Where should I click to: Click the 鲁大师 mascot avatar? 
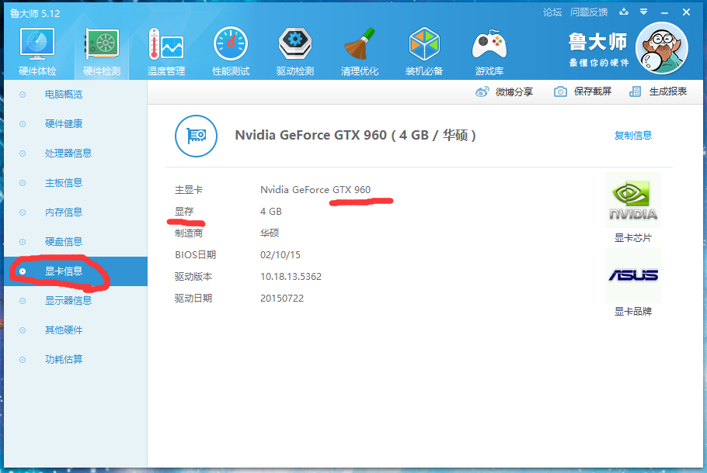[x=662, y=48]
